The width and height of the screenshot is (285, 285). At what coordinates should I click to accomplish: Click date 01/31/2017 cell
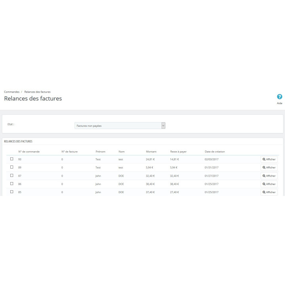211,167
